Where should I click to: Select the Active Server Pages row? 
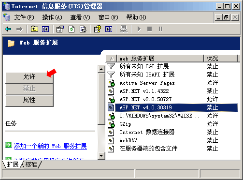pos(172,83)
